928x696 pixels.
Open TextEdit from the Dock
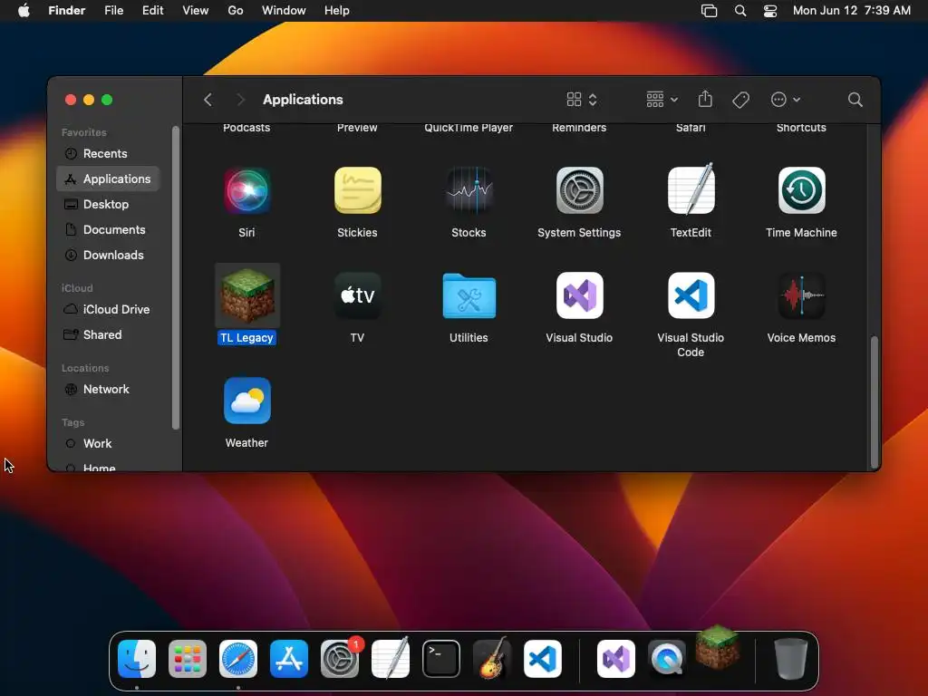coord(391,658)
